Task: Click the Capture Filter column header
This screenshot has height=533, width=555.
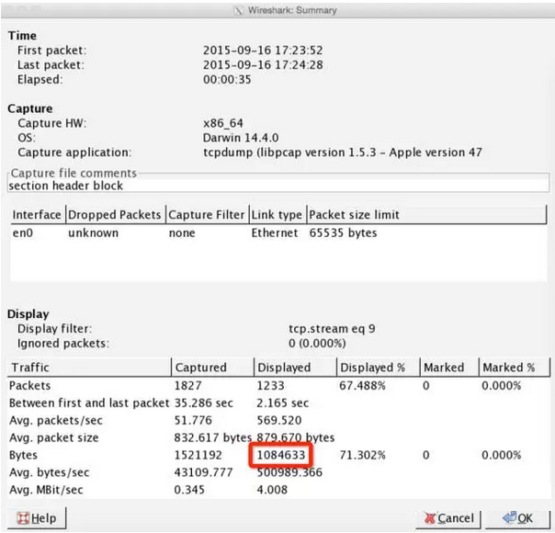Action: (x=207, y=215)
